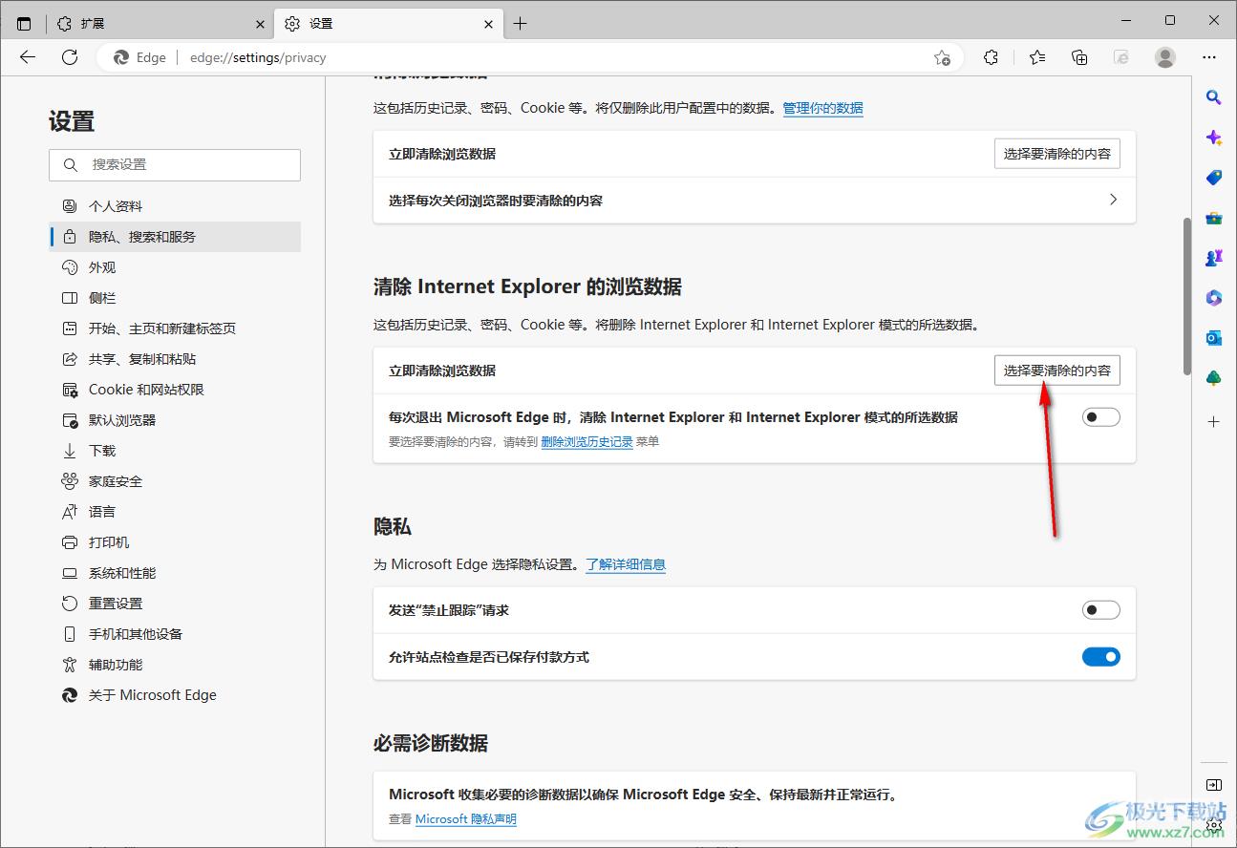The height and width of the screenshot is (848, 1237).
Task: Click the upper 选择要清除的内容 button above the 选择每次关闭浏览器时要清除的内容 row
Action: [x=1057, y=154]
